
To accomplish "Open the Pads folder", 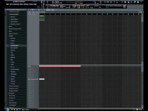I will pos(12,65).
